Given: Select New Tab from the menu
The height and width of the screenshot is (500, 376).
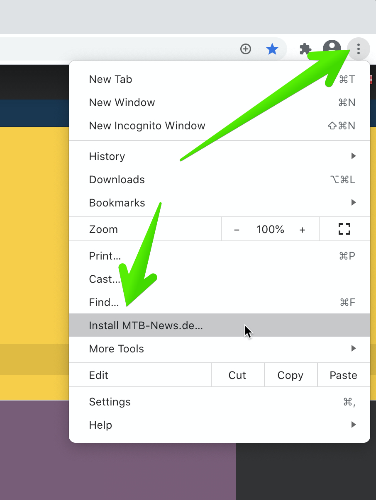Looking at the screenshot, I should coord(110,79).
